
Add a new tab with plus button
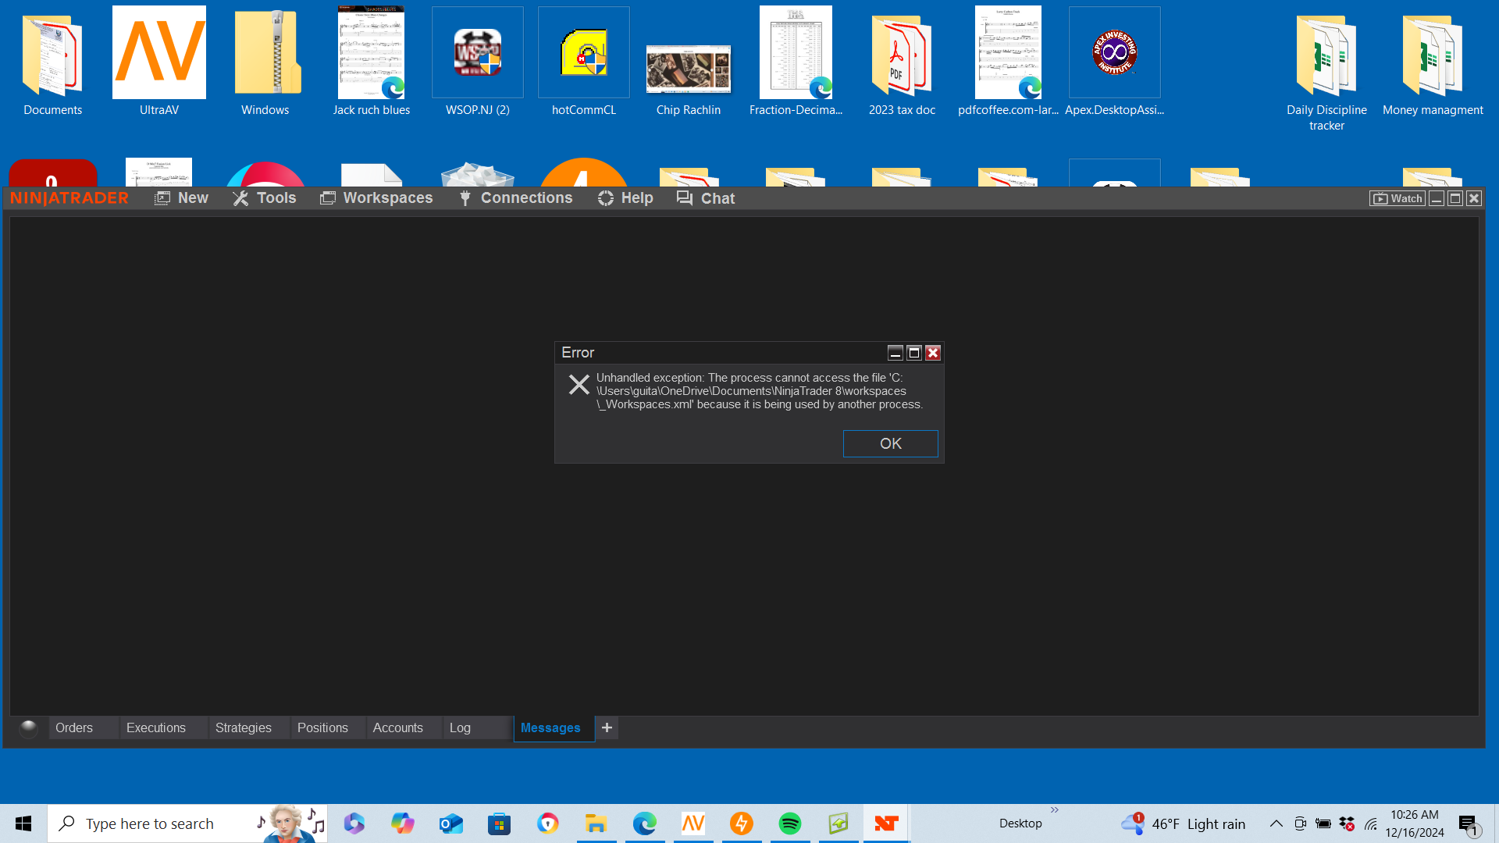click(x=607, y=727)
